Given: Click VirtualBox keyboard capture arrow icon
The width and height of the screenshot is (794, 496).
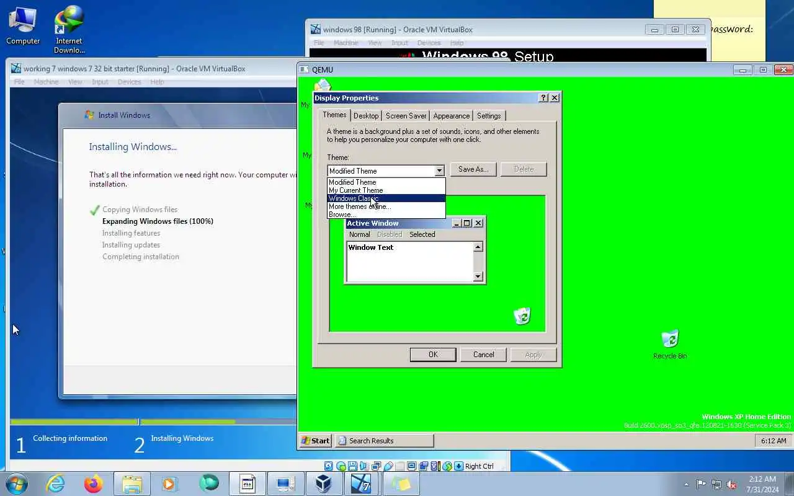Looking at the screenshot, I should (459, 466).
